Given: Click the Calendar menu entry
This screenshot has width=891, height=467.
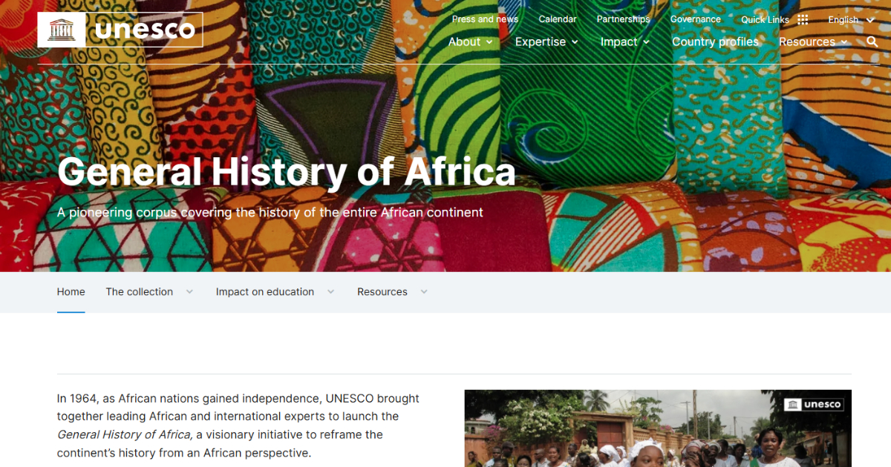Looking at the screenshot, I should point(558,19).
